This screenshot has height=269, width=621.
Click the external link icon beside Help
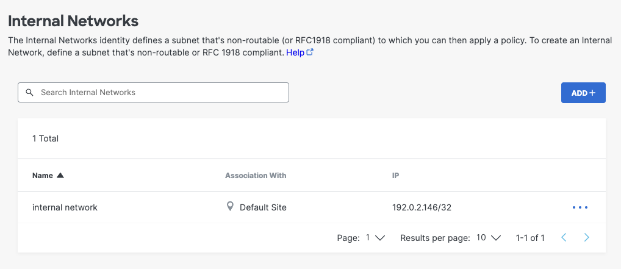coord(310,52)
